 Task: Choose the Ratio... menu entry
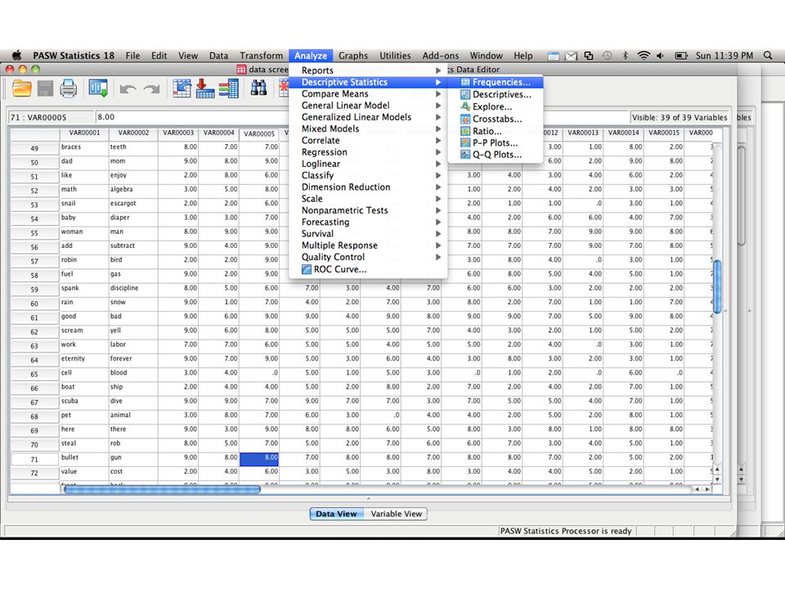[x=496, y=131]
